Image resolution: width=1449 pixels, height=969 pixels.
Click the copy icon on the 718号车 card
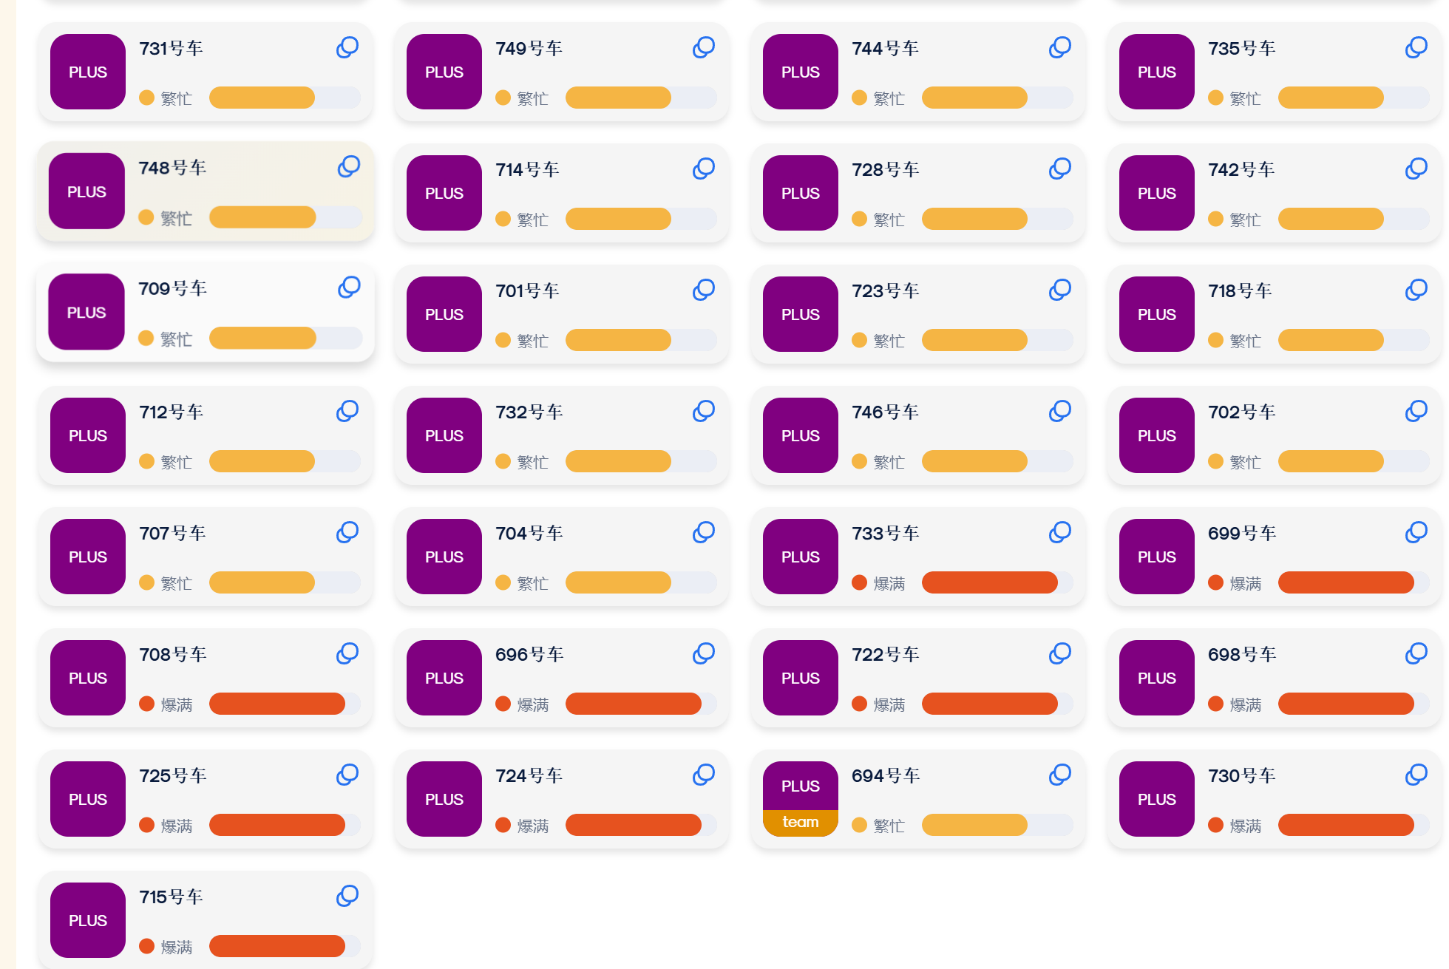tap(1416, 290)
